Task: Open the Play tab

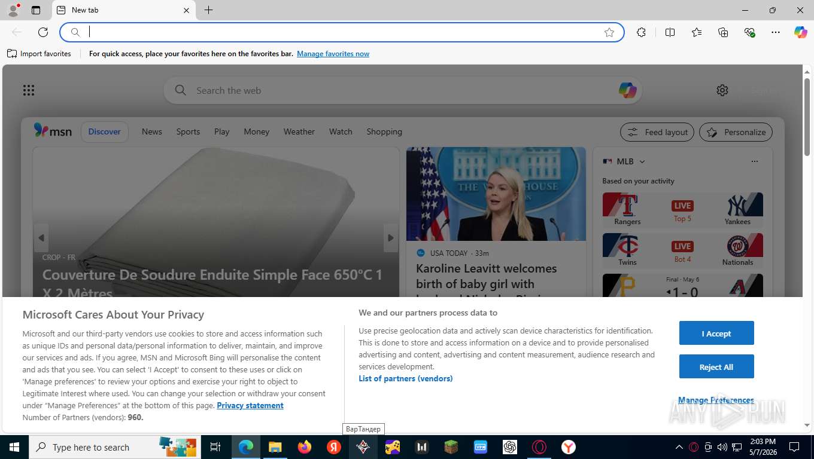Action: (222, 131)
